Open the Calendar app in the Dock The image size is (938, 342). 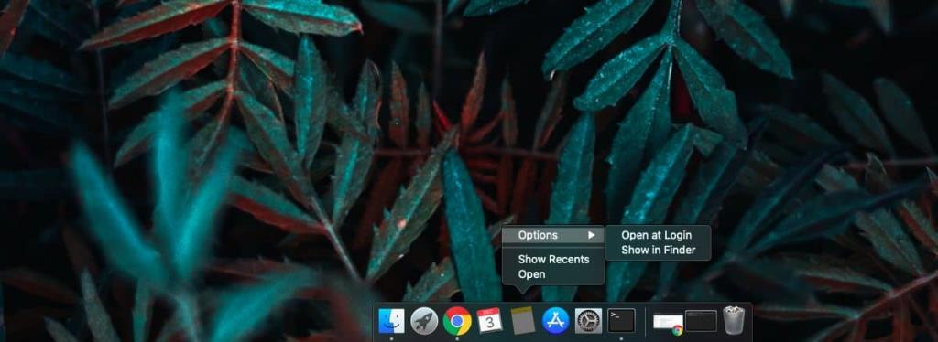[x=489, y=321]
